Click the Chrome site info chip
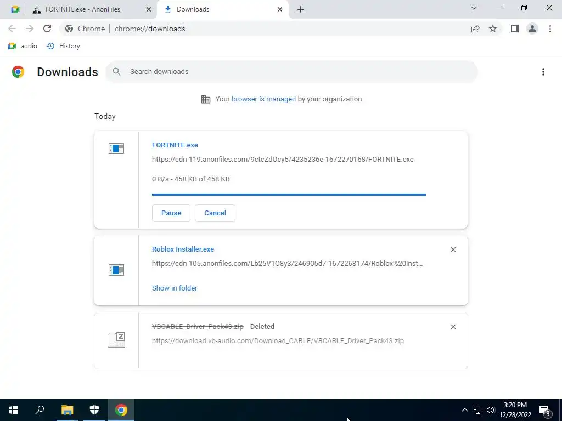The height and width of the screenshot is (421, 562). 85,29
